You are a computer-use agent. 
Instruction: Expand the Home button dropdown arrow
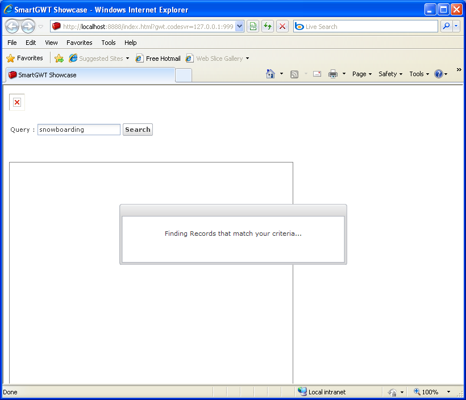click(x=281, y=74)
